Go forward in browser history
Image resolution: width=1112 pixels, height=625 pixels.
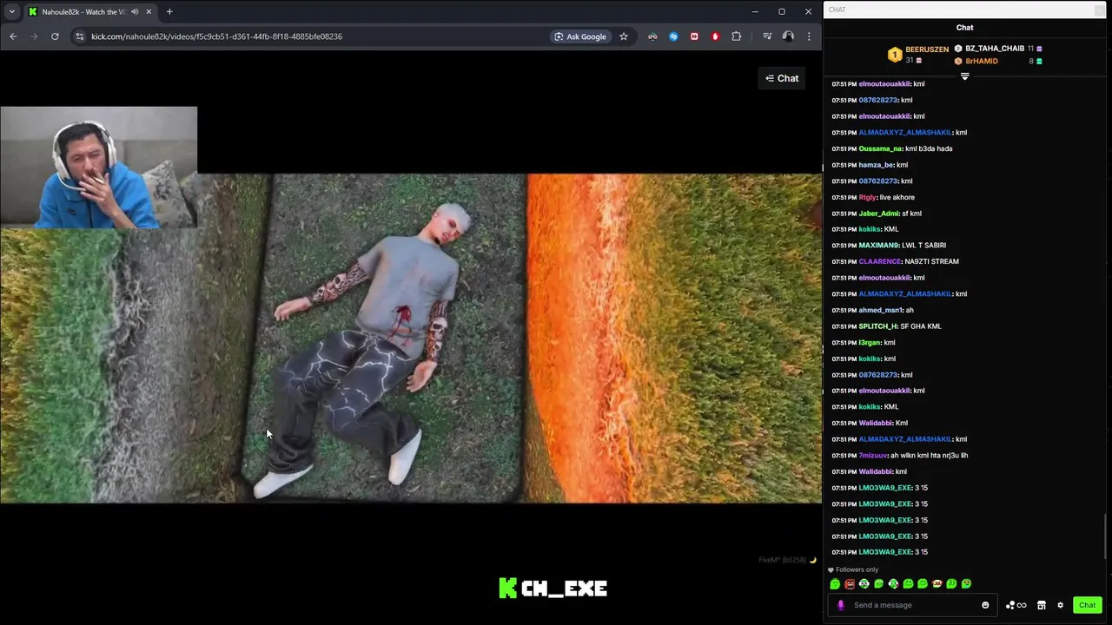tap(34, 36)
